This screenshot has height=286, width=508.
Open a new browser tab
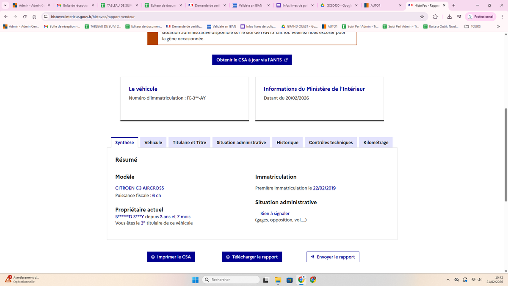click(x=454, y=6)
